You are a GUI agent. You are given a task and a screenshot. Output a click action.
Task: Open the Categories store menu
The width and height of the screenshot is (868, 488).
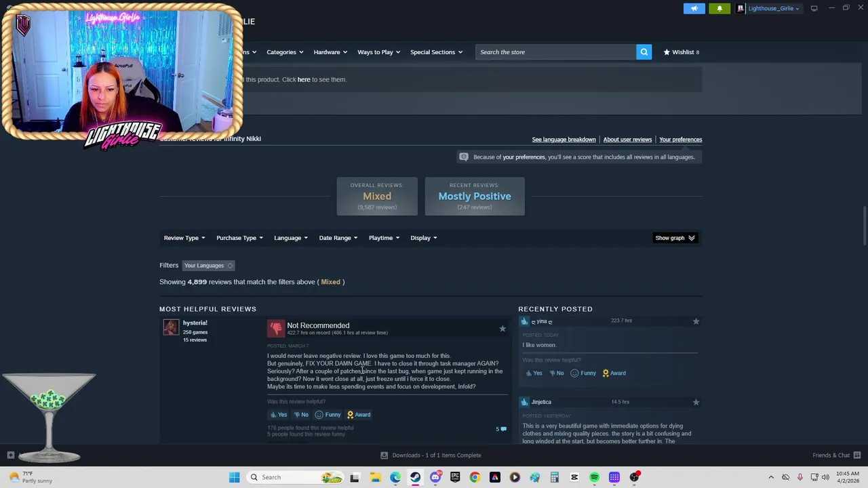(x=285, y=52)
